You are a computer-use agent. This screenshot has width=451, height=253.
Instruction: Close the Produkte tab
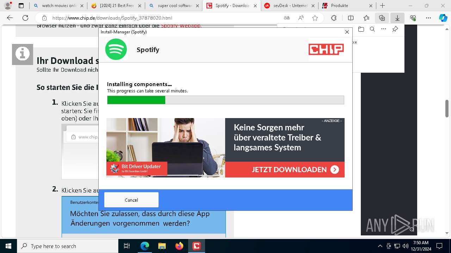371,6
